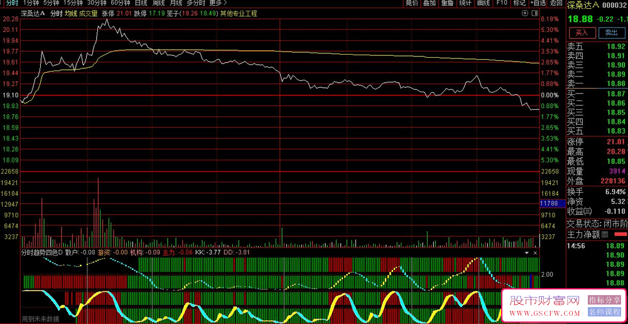This screenshot has height=324, width=628.
Task: Switch to the 月线 monthly chart
Action: 176,3
